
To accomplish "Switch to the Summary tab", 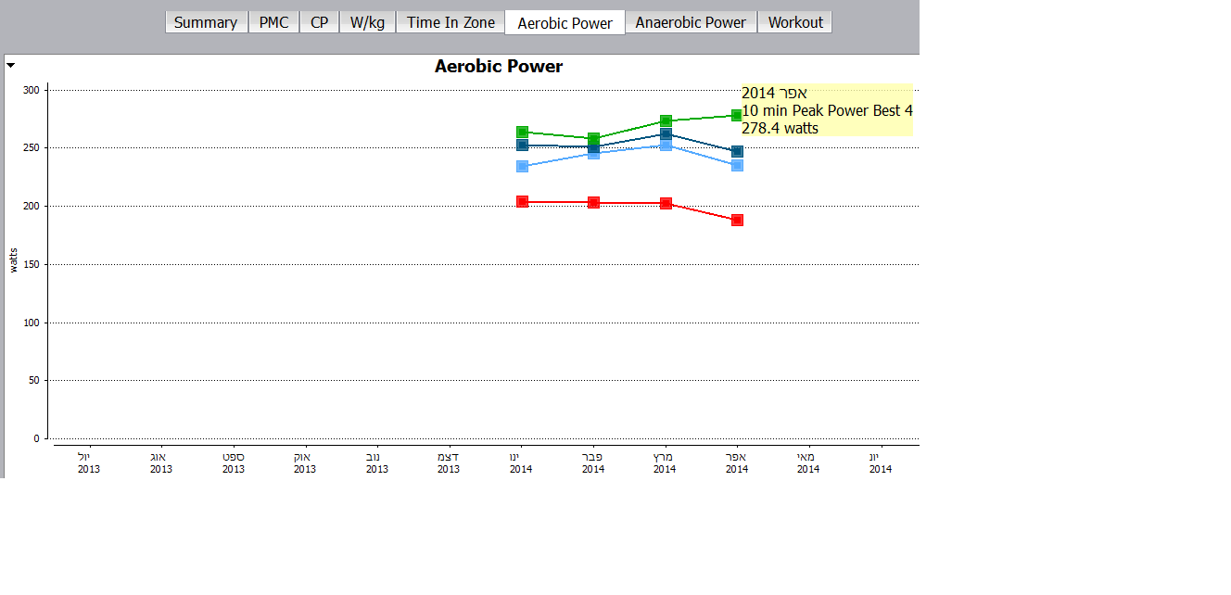I will [206, 22].
